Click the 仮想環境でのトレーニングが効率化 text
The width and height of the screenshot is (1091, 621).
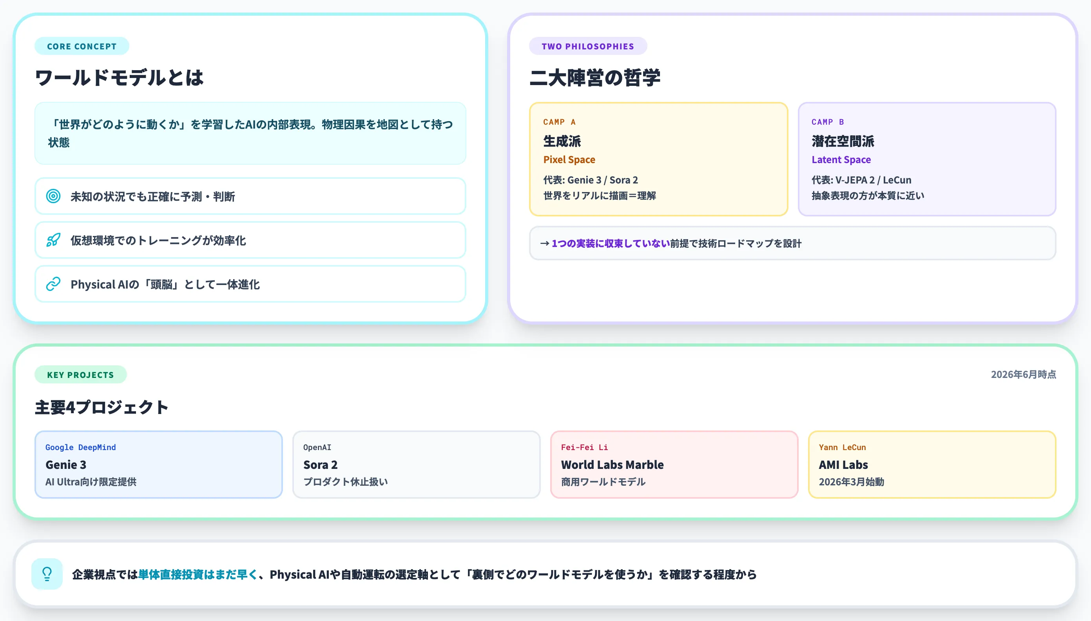click(158, 241)
